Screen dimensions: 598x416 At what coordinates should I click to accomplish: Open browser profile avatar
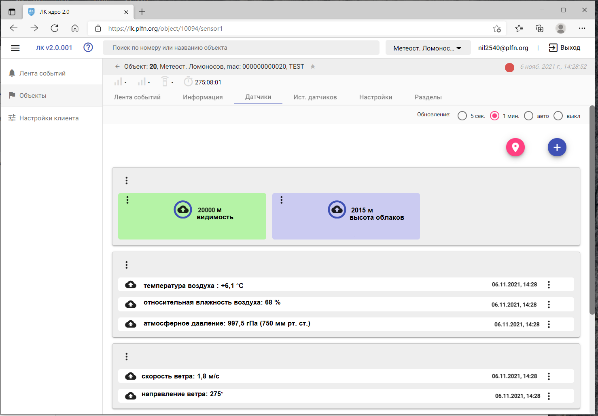click(561, 28)
